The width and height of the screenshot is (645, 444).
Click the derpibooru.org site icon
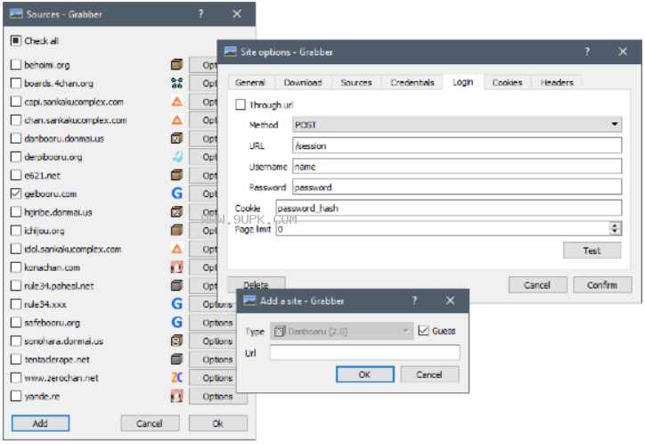[176, 157]
